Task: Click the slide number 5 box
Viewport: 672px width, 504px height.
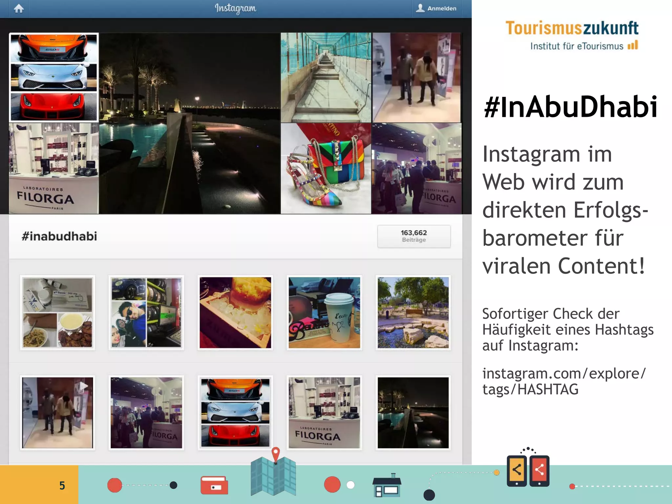Action: pos(39,485)
